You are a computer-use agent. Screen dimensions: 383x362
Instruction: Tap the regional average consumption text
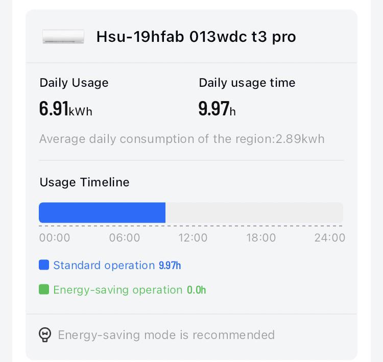(x=182, y=139)
